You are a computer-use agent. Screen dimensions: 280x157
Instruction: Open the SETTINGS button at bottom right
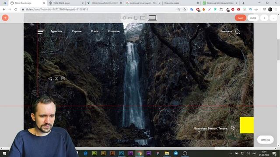point(266,140)
